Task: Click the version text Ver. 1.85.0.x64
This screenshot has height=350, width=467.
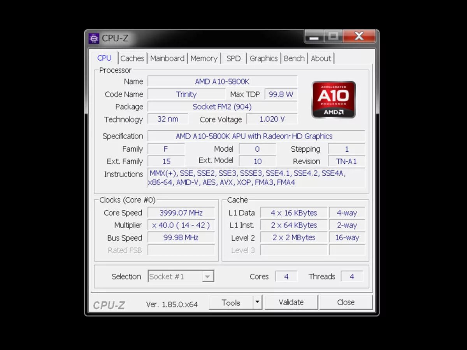Action: [172, 304]
